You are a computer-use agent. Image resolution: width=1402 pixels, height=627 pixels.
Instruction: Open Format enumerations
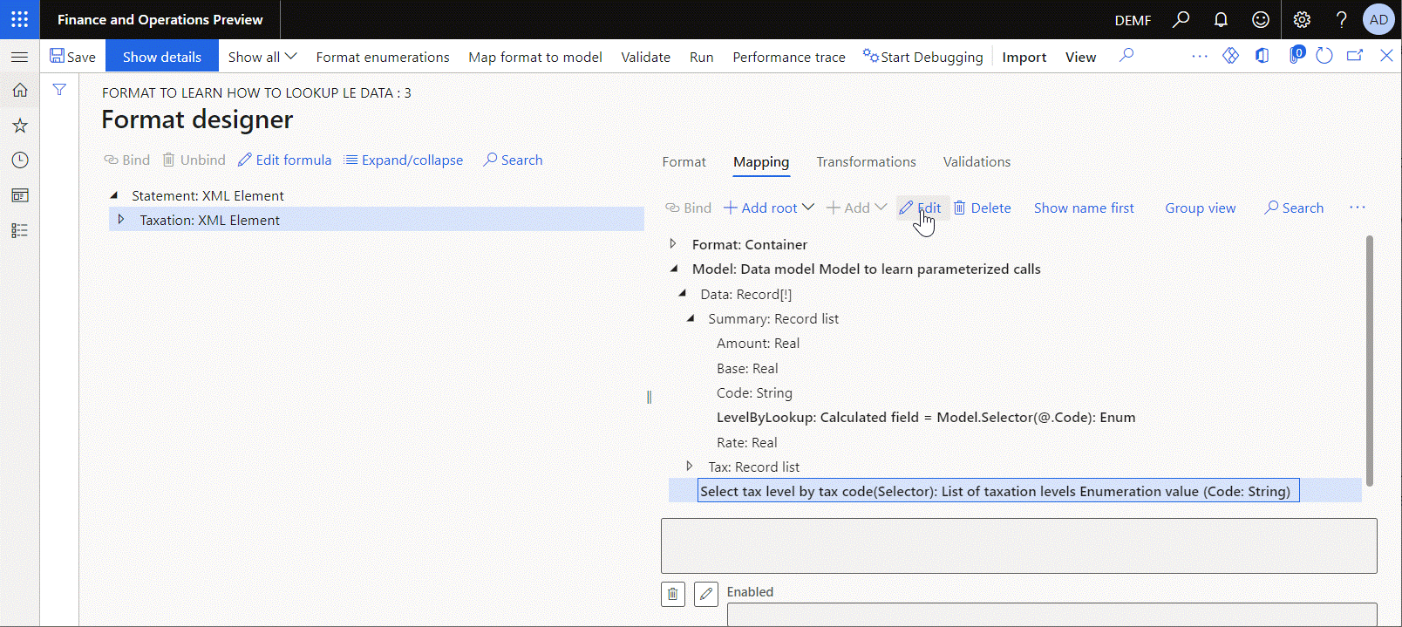[383, 57]
